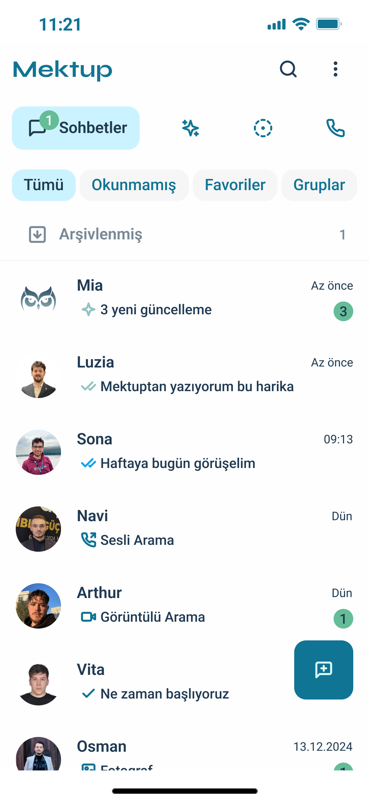369x800 pixels.
Task: Tap the video call icon under Arthur
Action: 89,617
